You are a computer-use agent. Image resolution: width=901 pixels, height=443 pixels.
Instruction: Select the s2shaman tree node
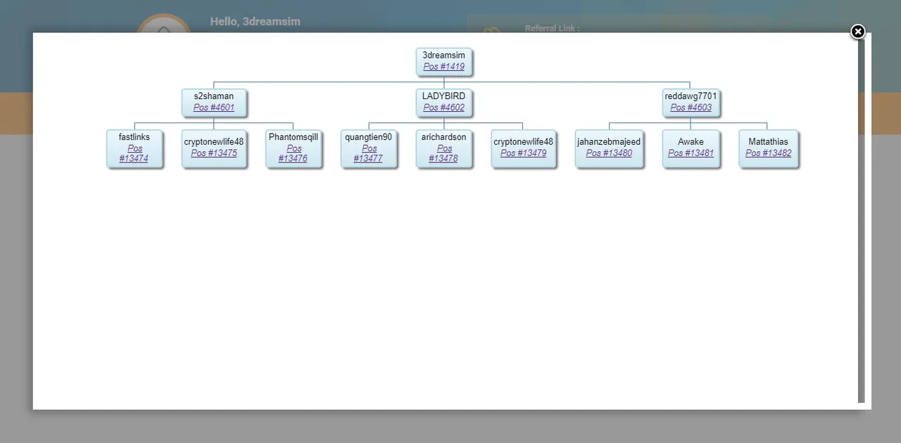coord(214,102)
